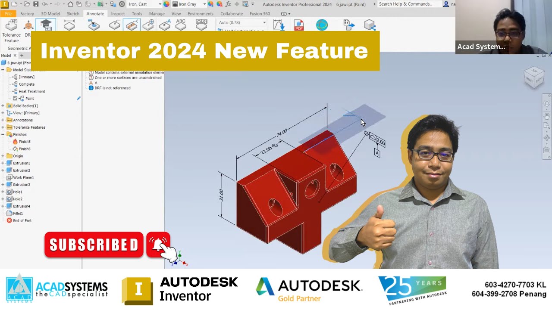This screenshot has height=310, width=552.
Task: Toggle the Paint model state checkbox
Action: pyautogui.click(x=15, y=99)
